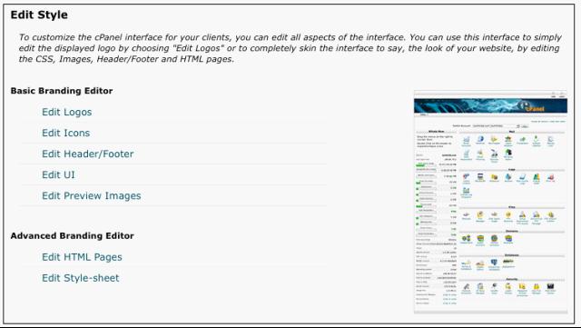Viewport: 581px width, 328px height.
Task: Select the Edit UI option
Action: click(58, 174)
